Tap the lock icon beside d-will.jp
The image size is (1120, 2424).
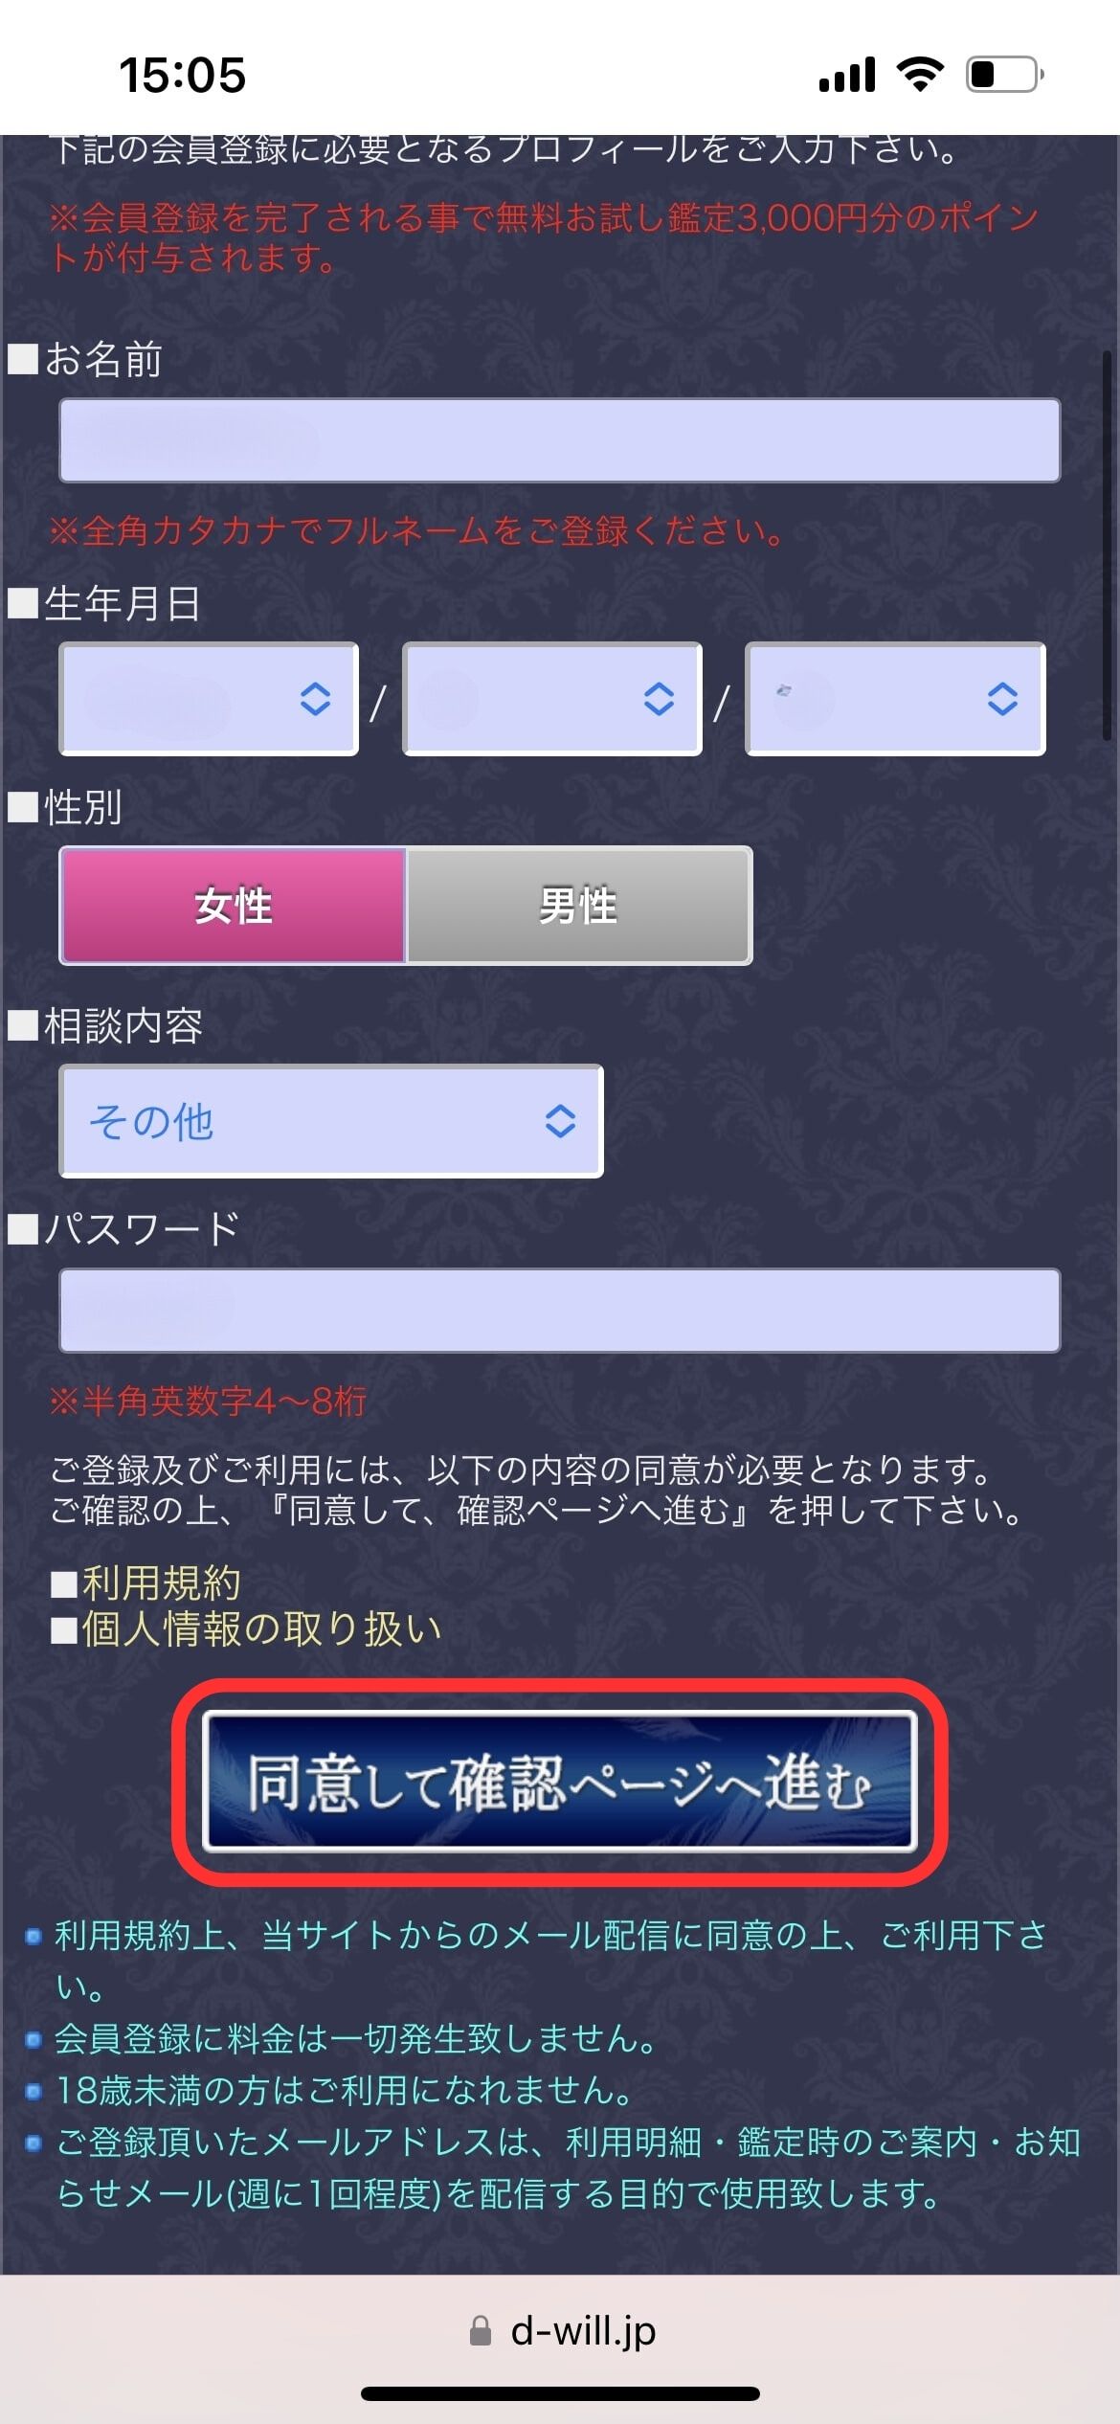pyautogui.click(x=481, y=2331)
